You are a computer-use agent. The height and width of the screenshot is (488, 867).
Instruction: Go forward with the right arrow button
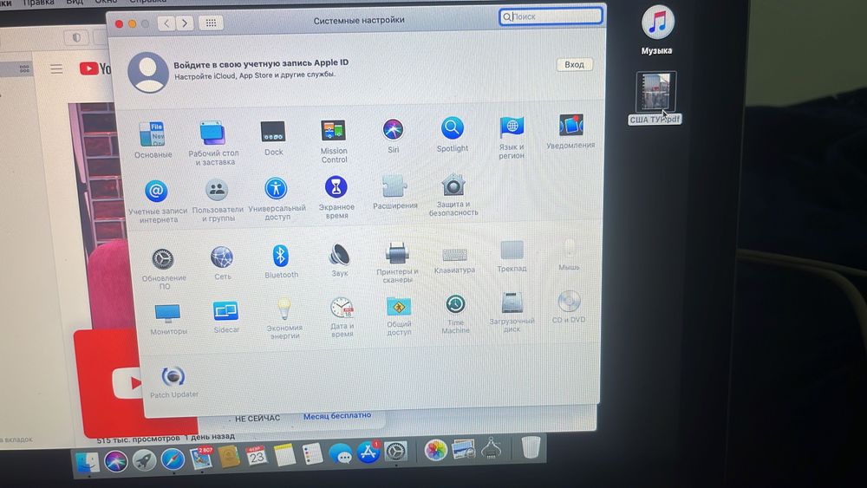(185, 23)
